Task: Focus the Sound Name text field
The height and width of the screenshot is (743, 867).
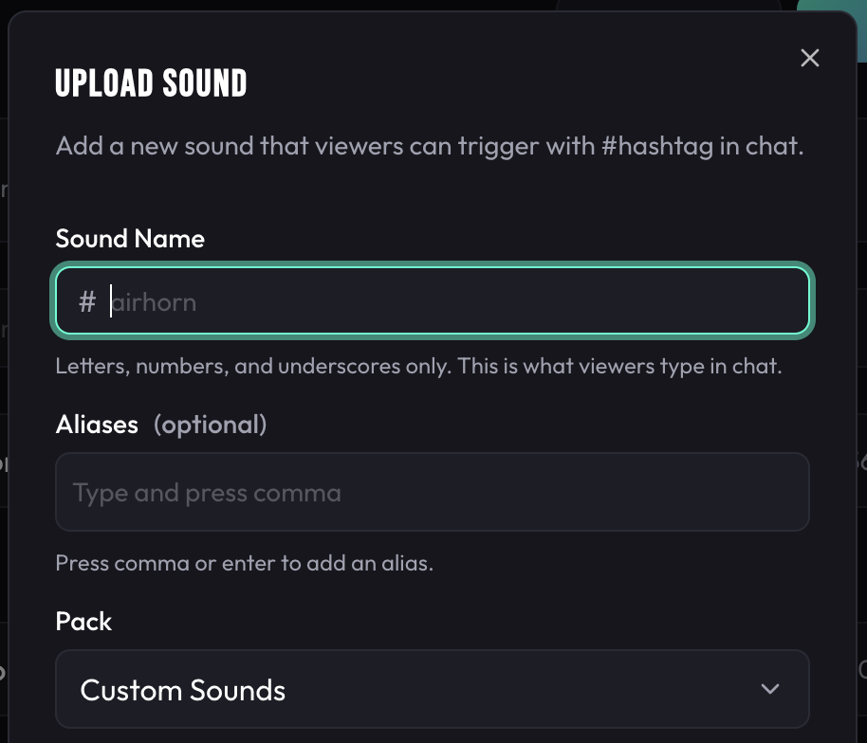Action: pos(433,300)
